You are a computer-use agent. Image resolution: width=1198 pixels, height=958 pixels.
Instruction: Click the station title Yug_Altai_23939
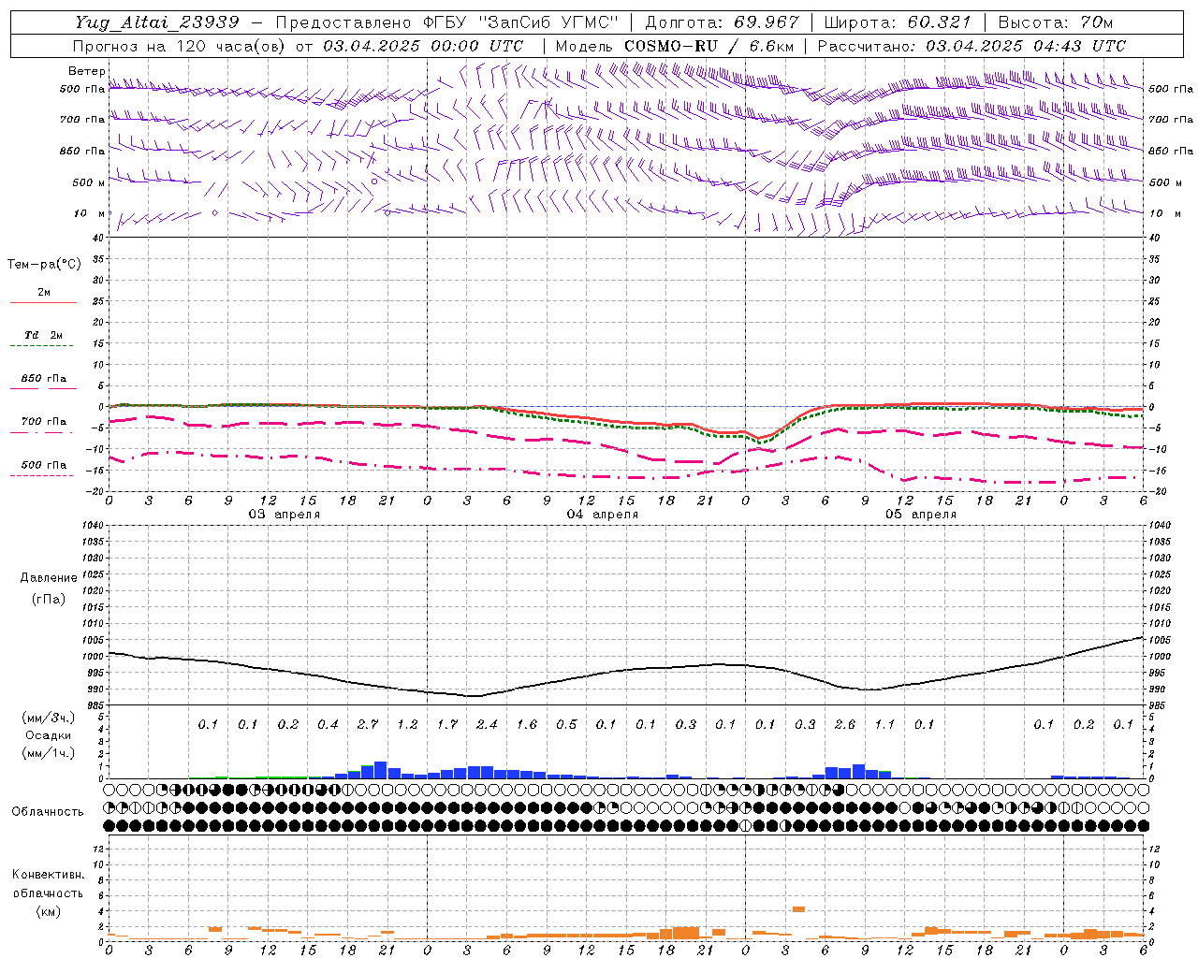click(x=157, y=22)
